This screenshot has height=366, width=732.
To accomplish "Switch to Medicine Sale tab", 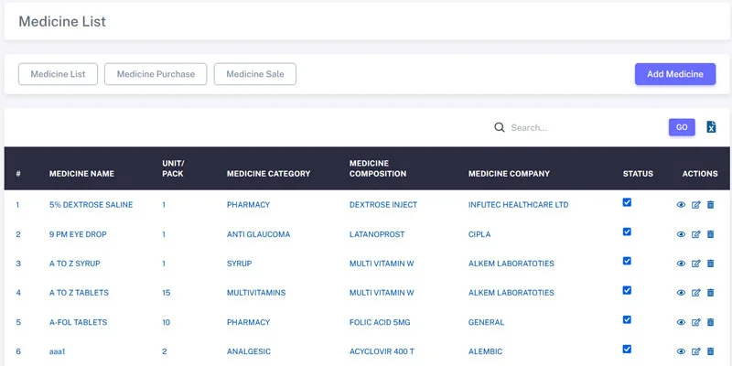I will coord(255,74).
